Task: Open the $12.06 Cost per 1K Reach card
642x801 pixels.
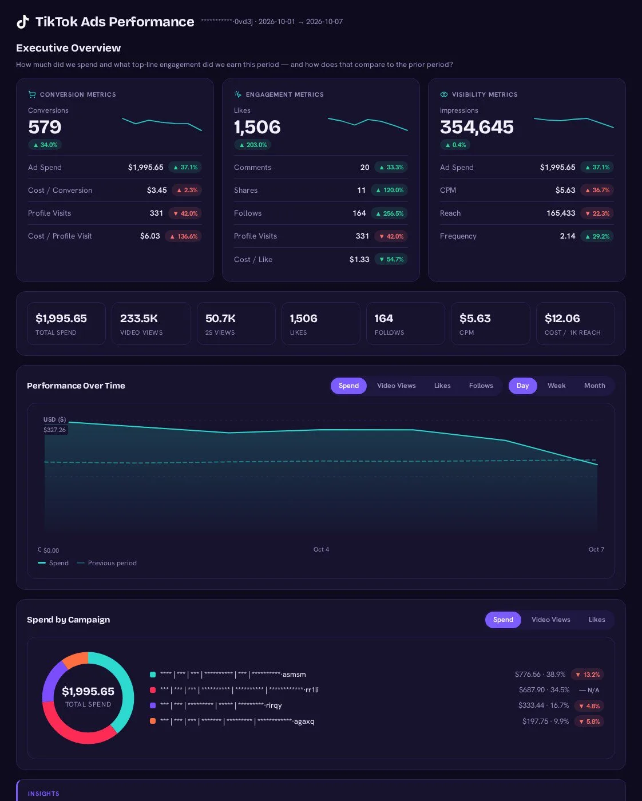Action: pyautogui.click(x=576, y=324)
